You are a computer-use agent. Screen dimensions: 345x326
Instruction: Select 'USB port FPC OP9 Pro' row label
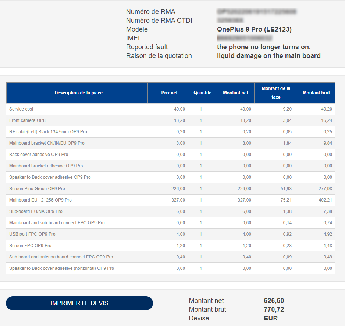pos(32,234)
